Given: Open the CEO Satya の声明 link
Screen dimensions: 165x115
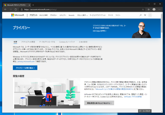Looking at the screenshot, I should point(100,31).
